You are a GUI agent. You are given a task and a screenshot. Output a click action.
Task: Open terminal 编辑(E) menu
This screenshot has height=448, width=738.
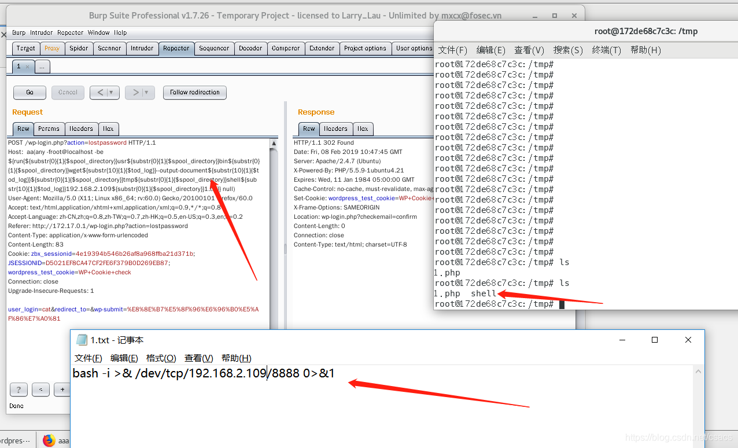coord(491,50)
